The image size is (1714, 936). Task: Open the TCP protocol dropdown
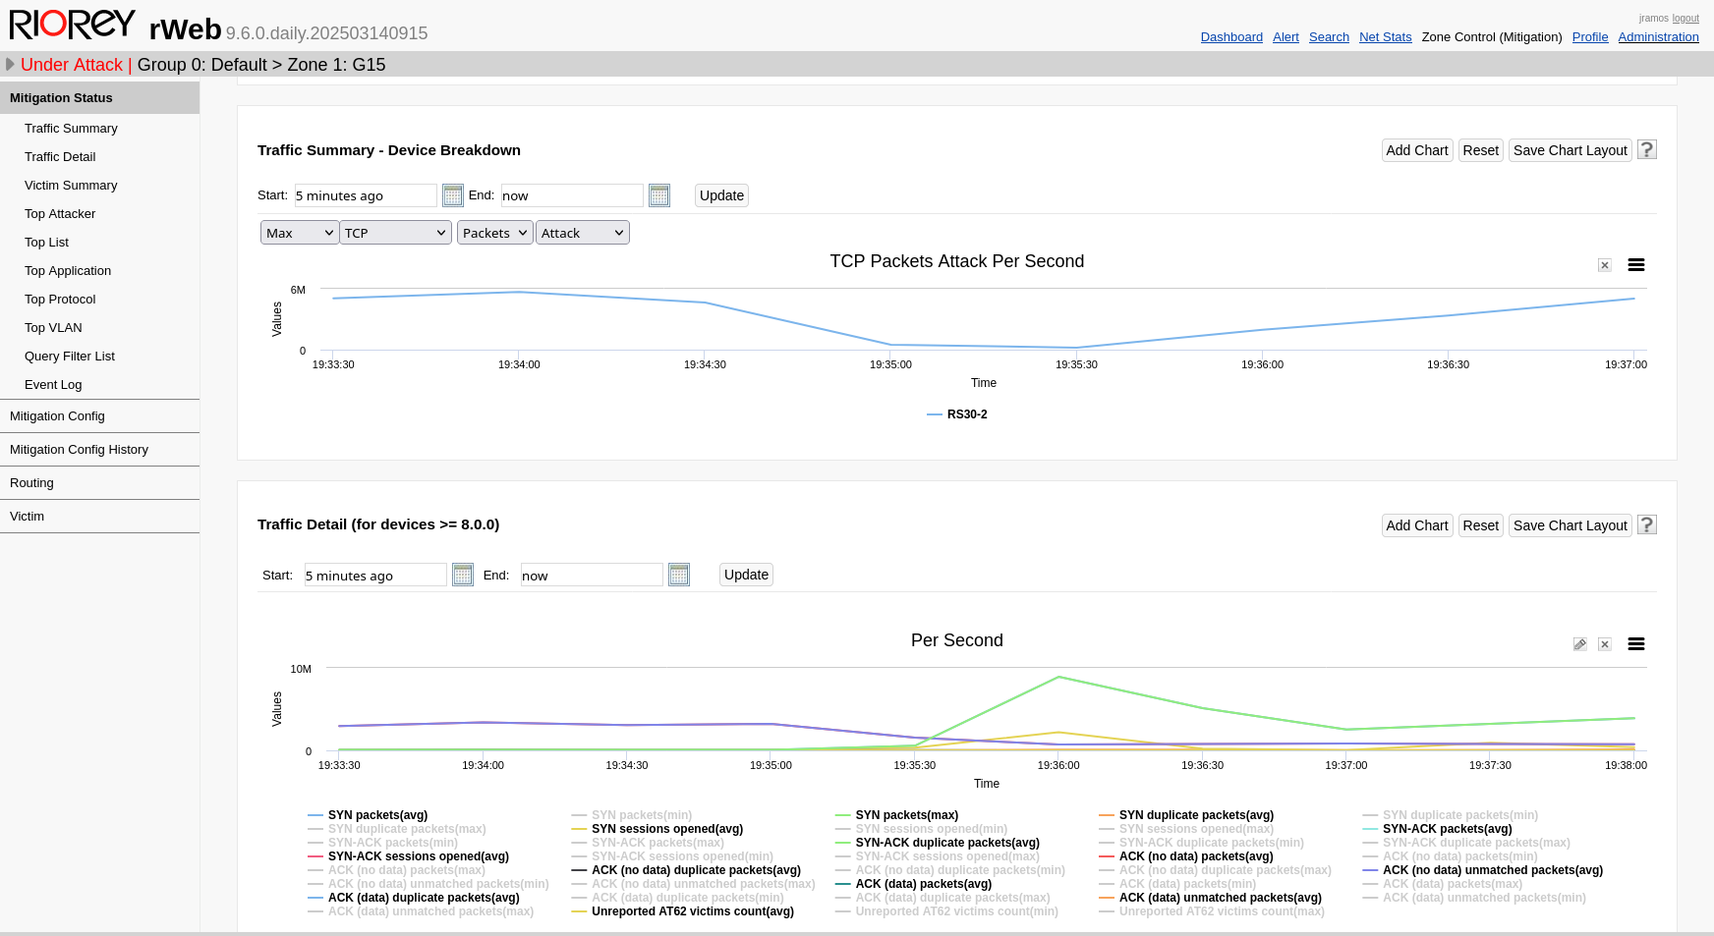click(395, 233)
